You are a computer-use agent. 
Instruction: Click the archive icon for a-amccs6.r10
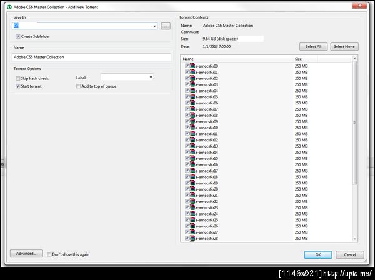click(x=192, y=127)
